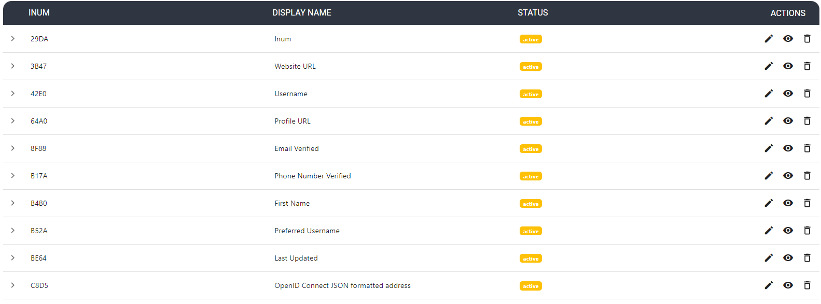Click the Phone Number Verified display name
This screenshot has height=304, width=821.
(312, 176)
